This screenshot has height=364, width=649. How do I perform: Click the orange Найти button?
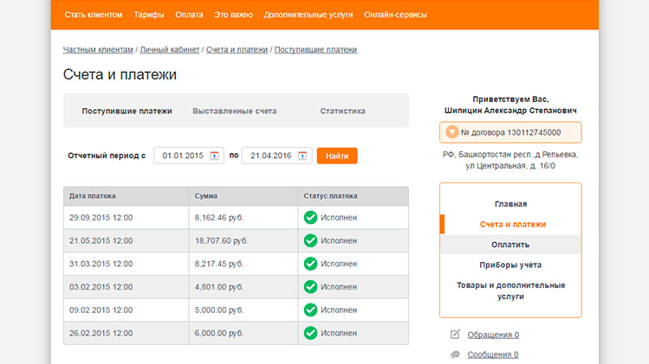tap(337, 156)
